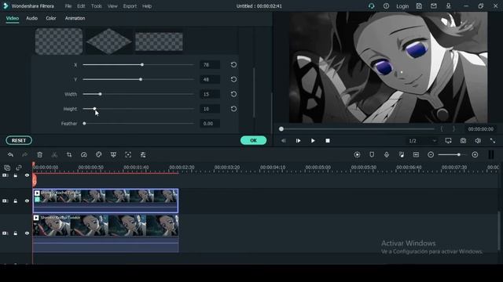Image resolution: width=503 pixels, height=282 pixels.
Task: Stop preview playback
Action: point(328,141)
